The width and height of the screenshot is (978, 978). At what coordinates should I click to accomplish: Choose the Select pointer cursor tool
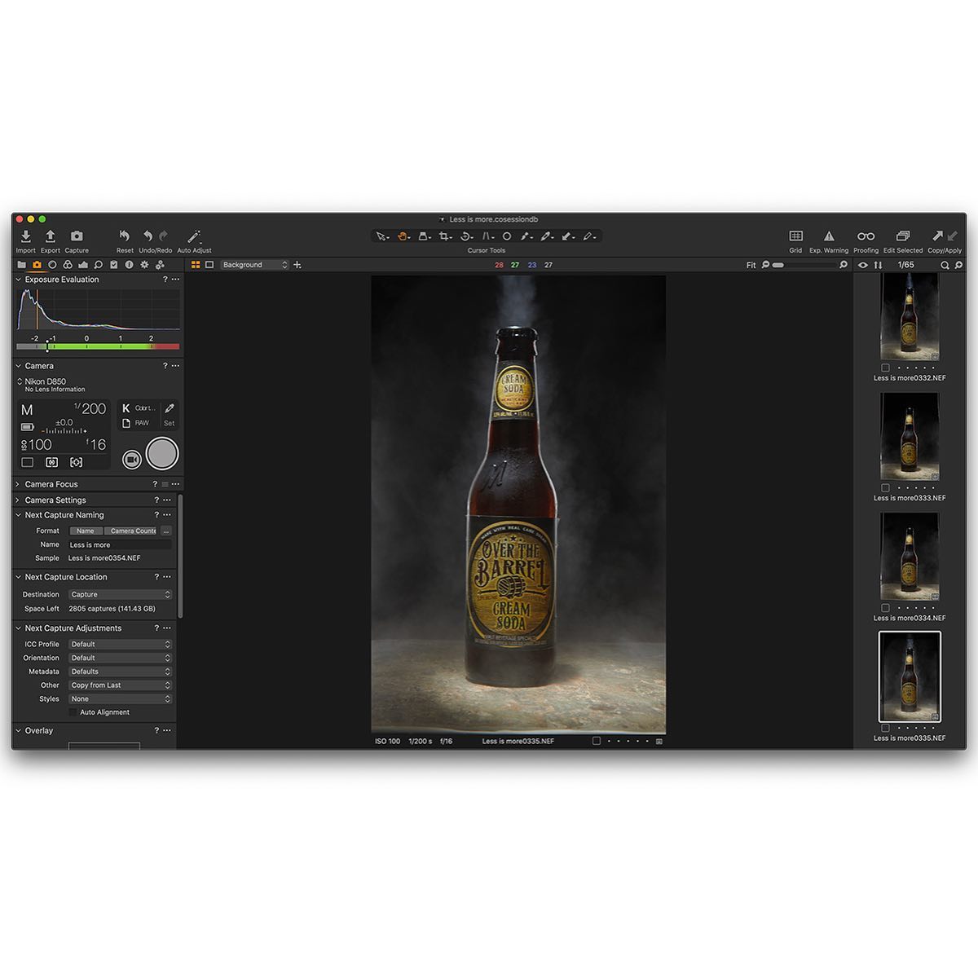[381, 236]
